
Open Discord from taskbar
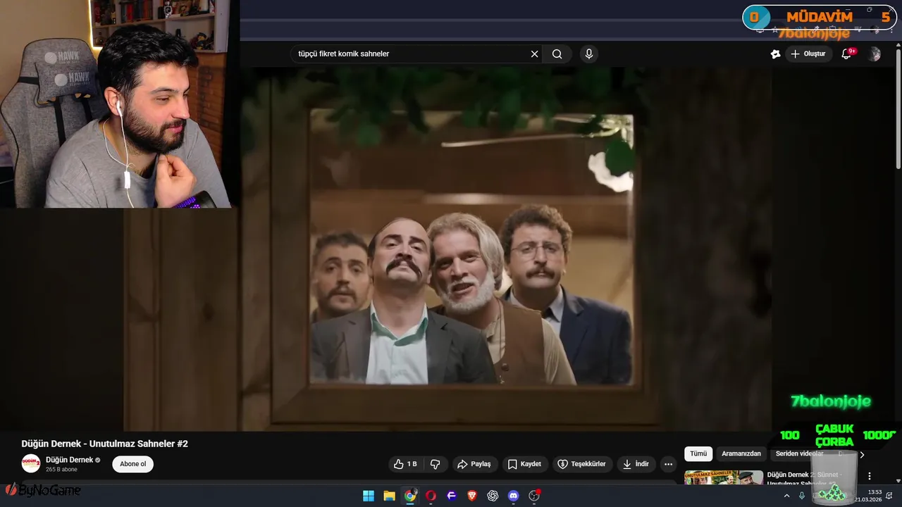[x=514, y=496]
